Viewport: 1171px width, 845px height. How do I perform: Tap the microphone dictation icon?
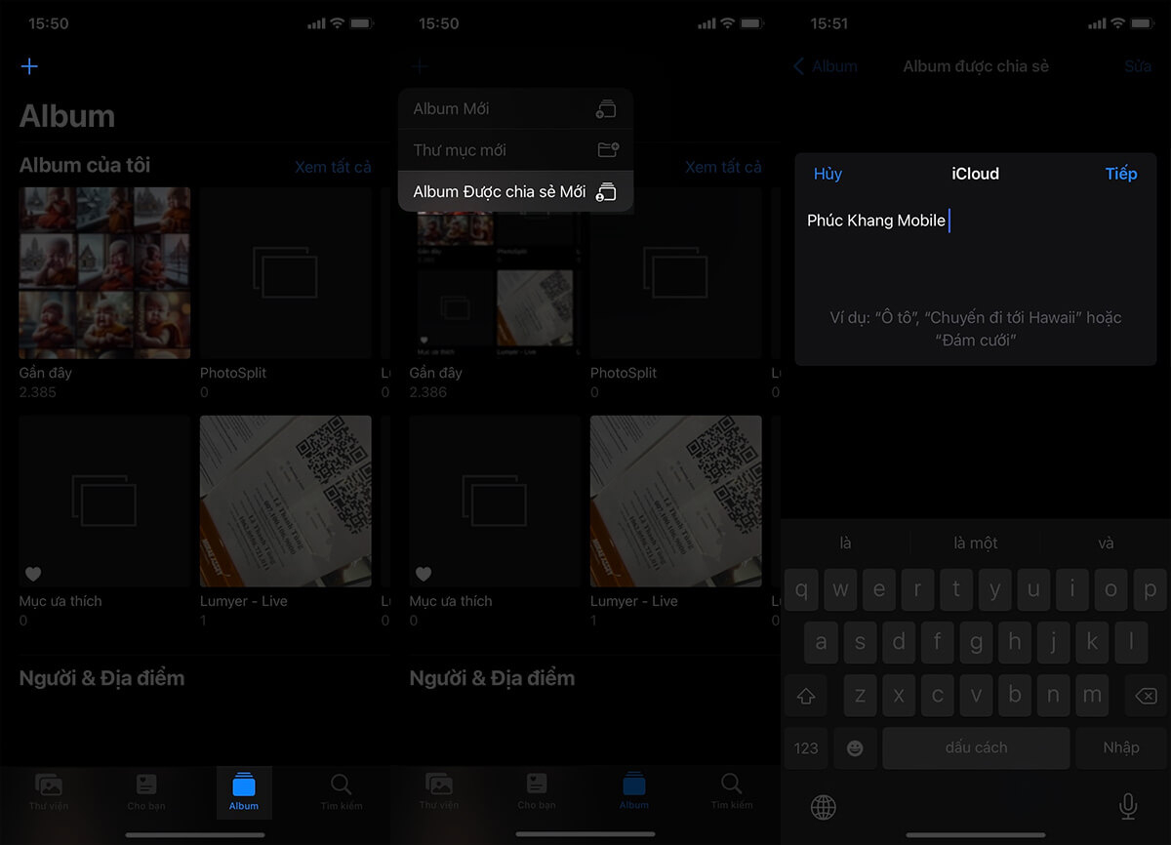click(x=1127, y=806)
